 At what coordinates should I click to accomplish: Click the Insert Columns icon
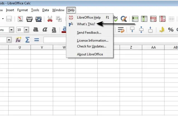click(x=144, y=19)
